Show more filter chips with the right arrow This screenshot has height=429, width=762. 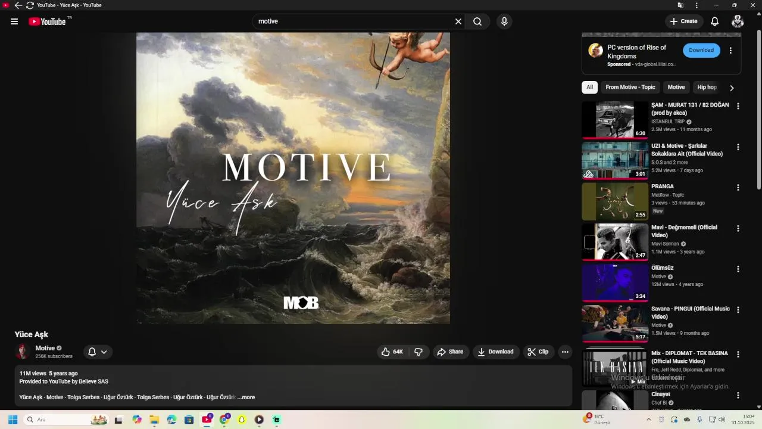(x=732, y=88)
